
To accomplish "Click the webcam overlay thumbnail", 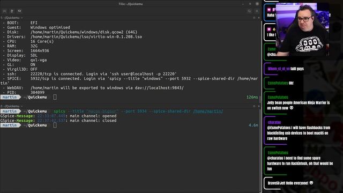I will point(302,29).
